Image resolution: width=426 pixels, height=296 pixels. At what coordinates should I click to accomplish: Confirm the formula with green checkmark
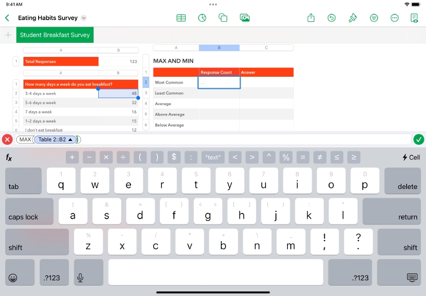(419, 139)
